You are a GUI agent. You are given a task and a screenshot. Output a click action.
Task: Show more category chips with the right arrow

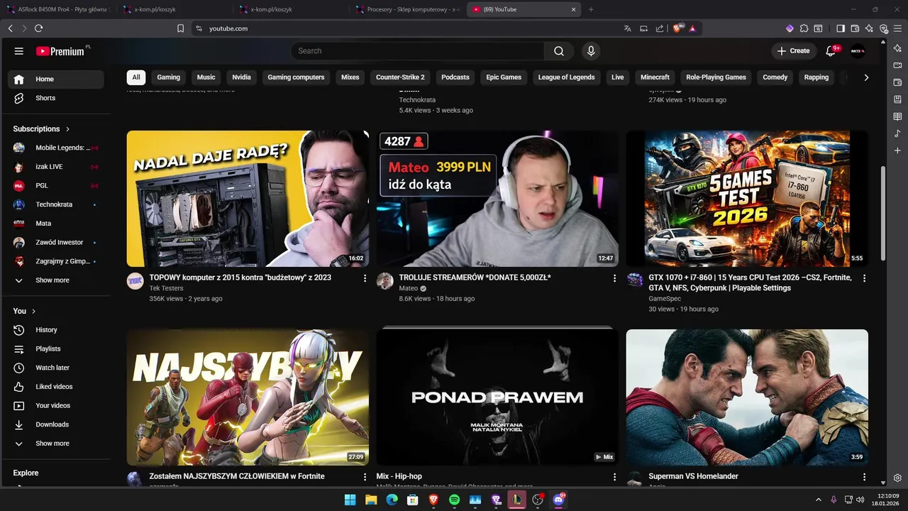pos(866,77)
